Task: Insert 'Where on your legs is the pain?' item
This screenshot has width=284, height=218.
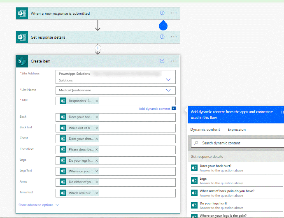Action: (x=237, y=216)
